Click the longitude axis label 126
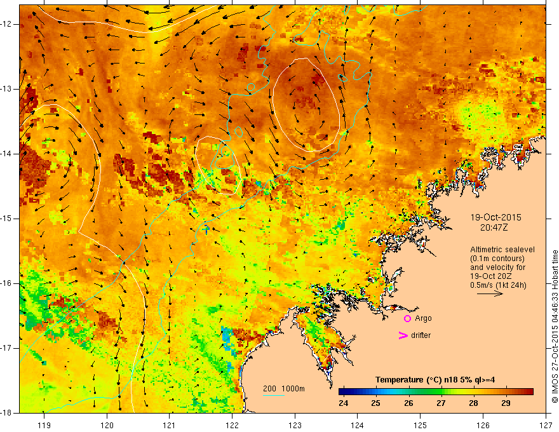The image size is (559, 432). 483,425
